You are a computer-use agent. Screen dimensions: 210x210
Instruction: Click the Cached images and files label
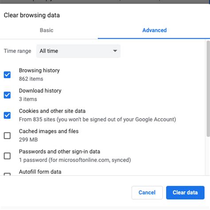point(49,131)
